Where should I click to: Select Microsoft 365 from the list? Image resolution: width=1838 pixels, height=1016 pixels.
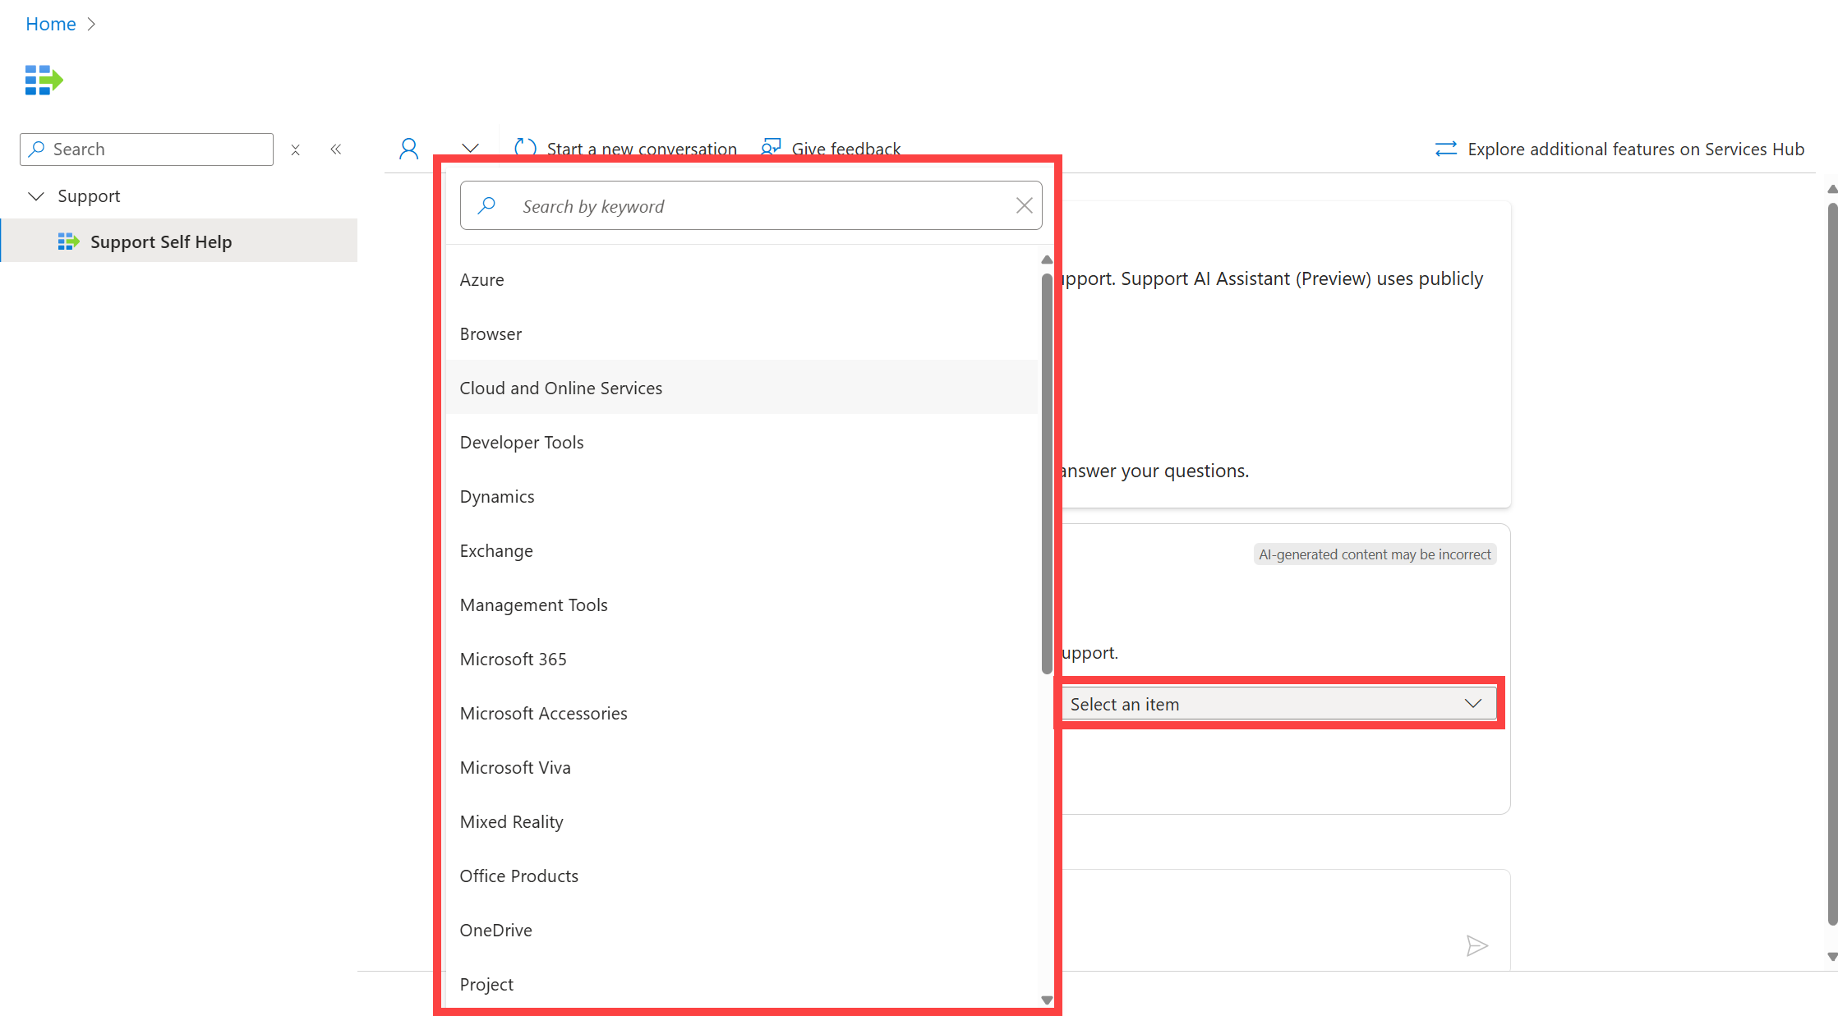(x=513, y=658)
